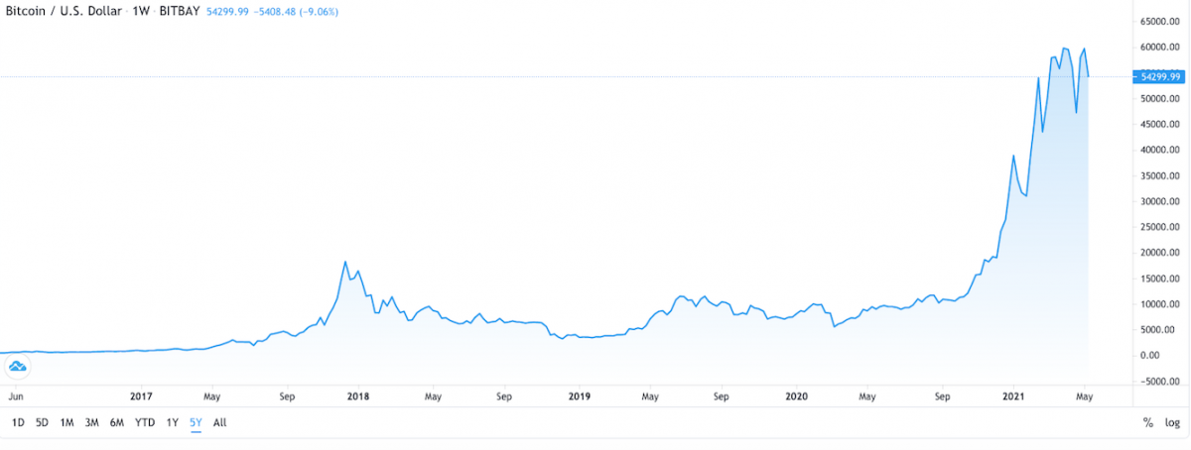Image resolution: width=1191 pixels, height=450 pixels.
Task: Click the 2021 label on time axis
Action: [1013, 396]
